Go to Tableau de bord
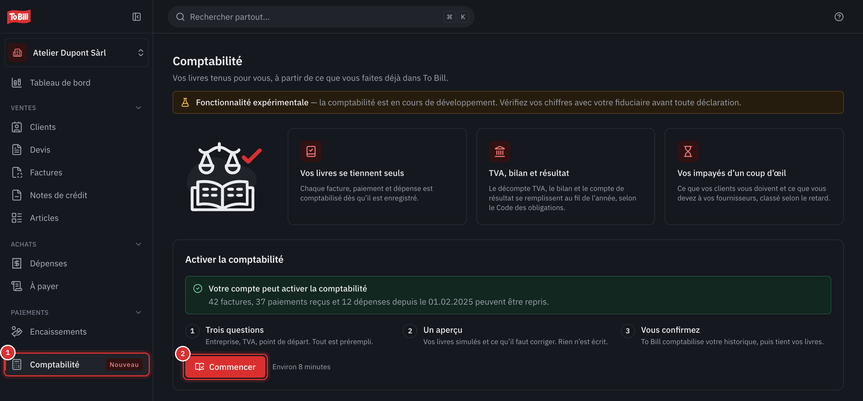This screenshot has height=401, width=863. [77, 83]
